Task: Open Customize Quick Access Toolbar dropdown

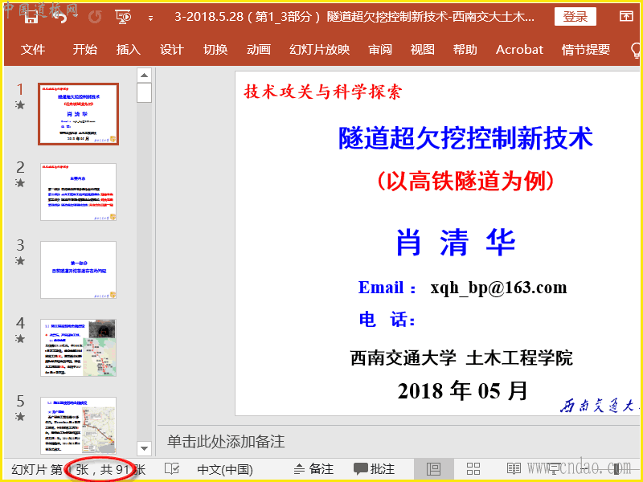Action: point(151,18)
